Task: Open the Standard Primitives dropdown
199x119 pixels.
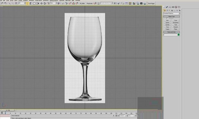Action: tap(172, 13)
